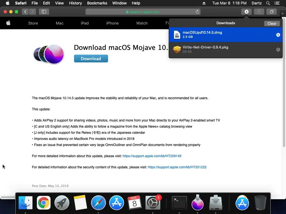The height and width of the screenshot is (214, 286).
Task: Click the date and time in menu bar
Action: [x=229, y=3]
